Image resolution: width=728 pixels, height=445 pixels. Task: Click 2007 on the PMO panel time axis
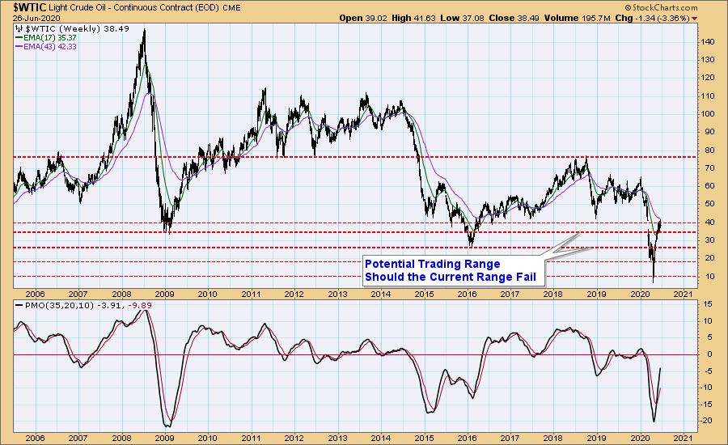pyautogui.click(x=78, y=438)
